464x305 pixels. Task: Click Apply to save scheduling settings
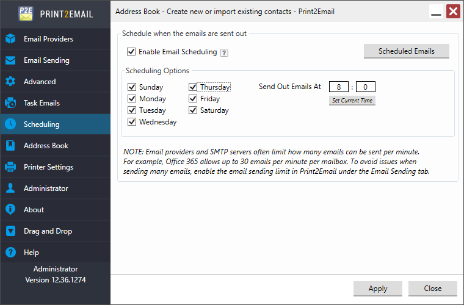coord(377,289)
